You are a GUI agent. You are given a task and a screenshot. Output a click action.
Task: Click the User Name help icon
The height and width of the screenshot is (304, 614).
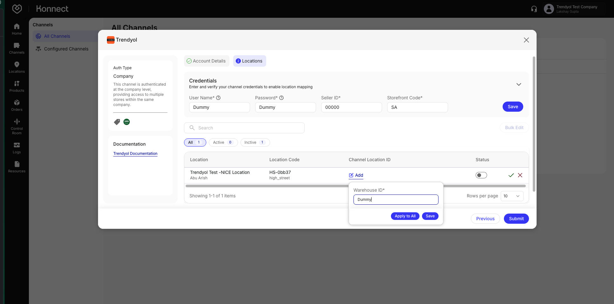point(218,98)
